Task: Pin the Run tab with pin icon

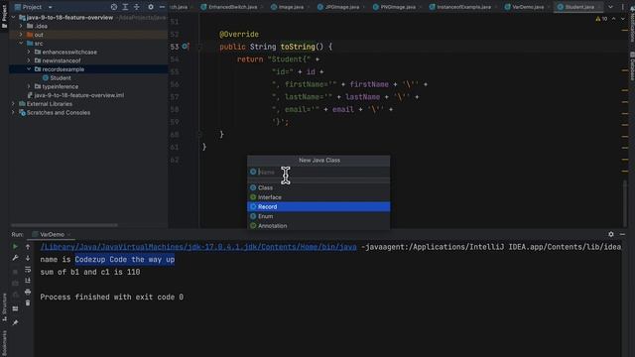Action: tap(16, 322)
